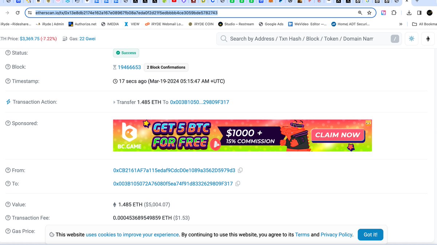437x245 pixels.
Task: Click help icon next to Block
Action: (8, 67)
